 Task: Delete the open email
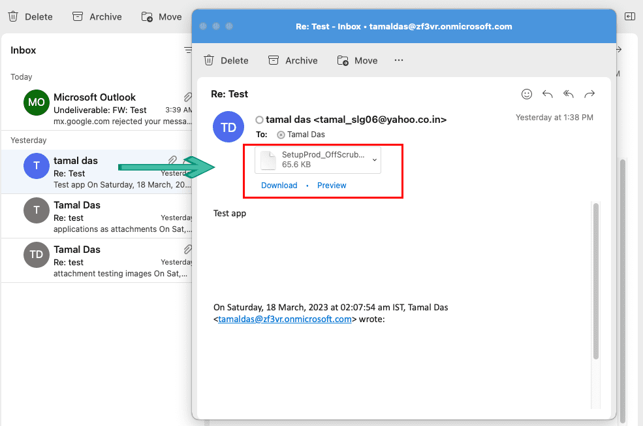(226, 60)
